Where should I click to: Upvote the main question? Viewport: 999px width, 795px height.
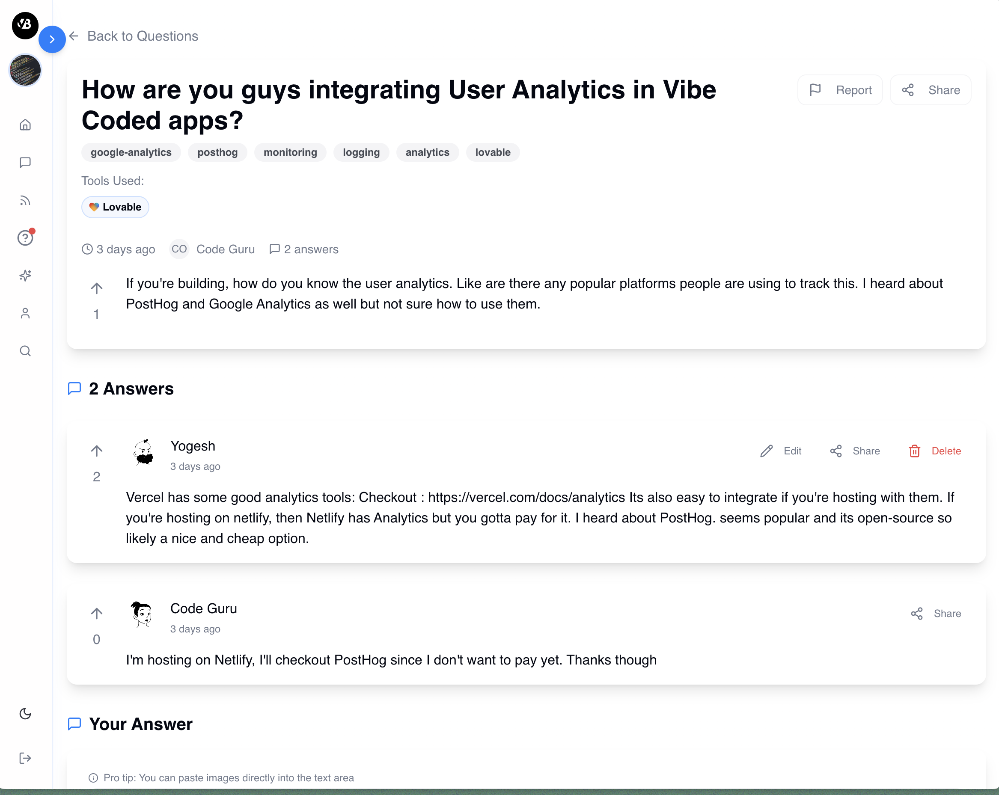coord(96,288)
